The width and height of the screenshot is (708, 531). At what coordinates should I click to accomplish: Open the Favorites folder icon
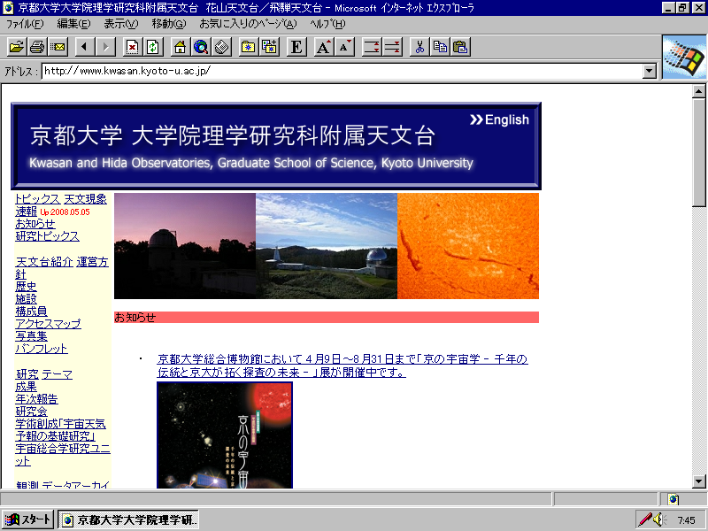point(249,47)
